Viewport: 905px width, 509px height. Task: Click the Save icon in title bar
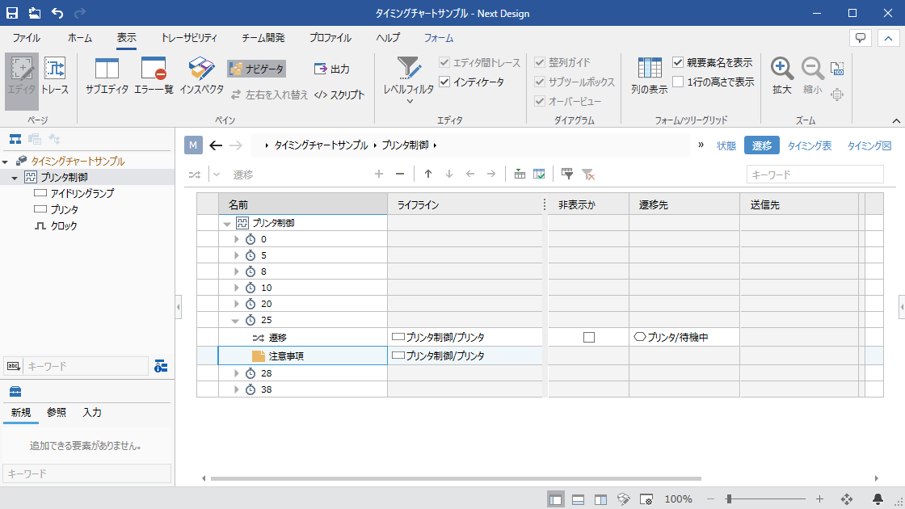(11, 13)
